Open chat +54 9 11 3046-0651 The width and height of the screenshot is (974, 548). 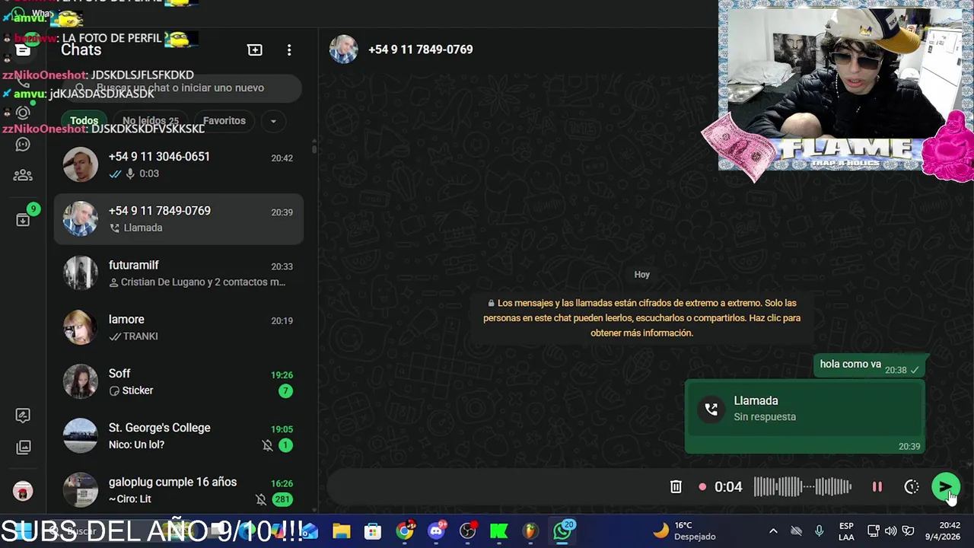[179, 165]
